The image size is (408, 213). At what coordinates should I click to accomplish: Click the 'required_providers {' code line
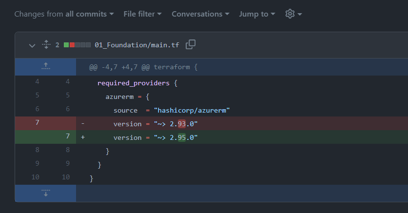137,83
